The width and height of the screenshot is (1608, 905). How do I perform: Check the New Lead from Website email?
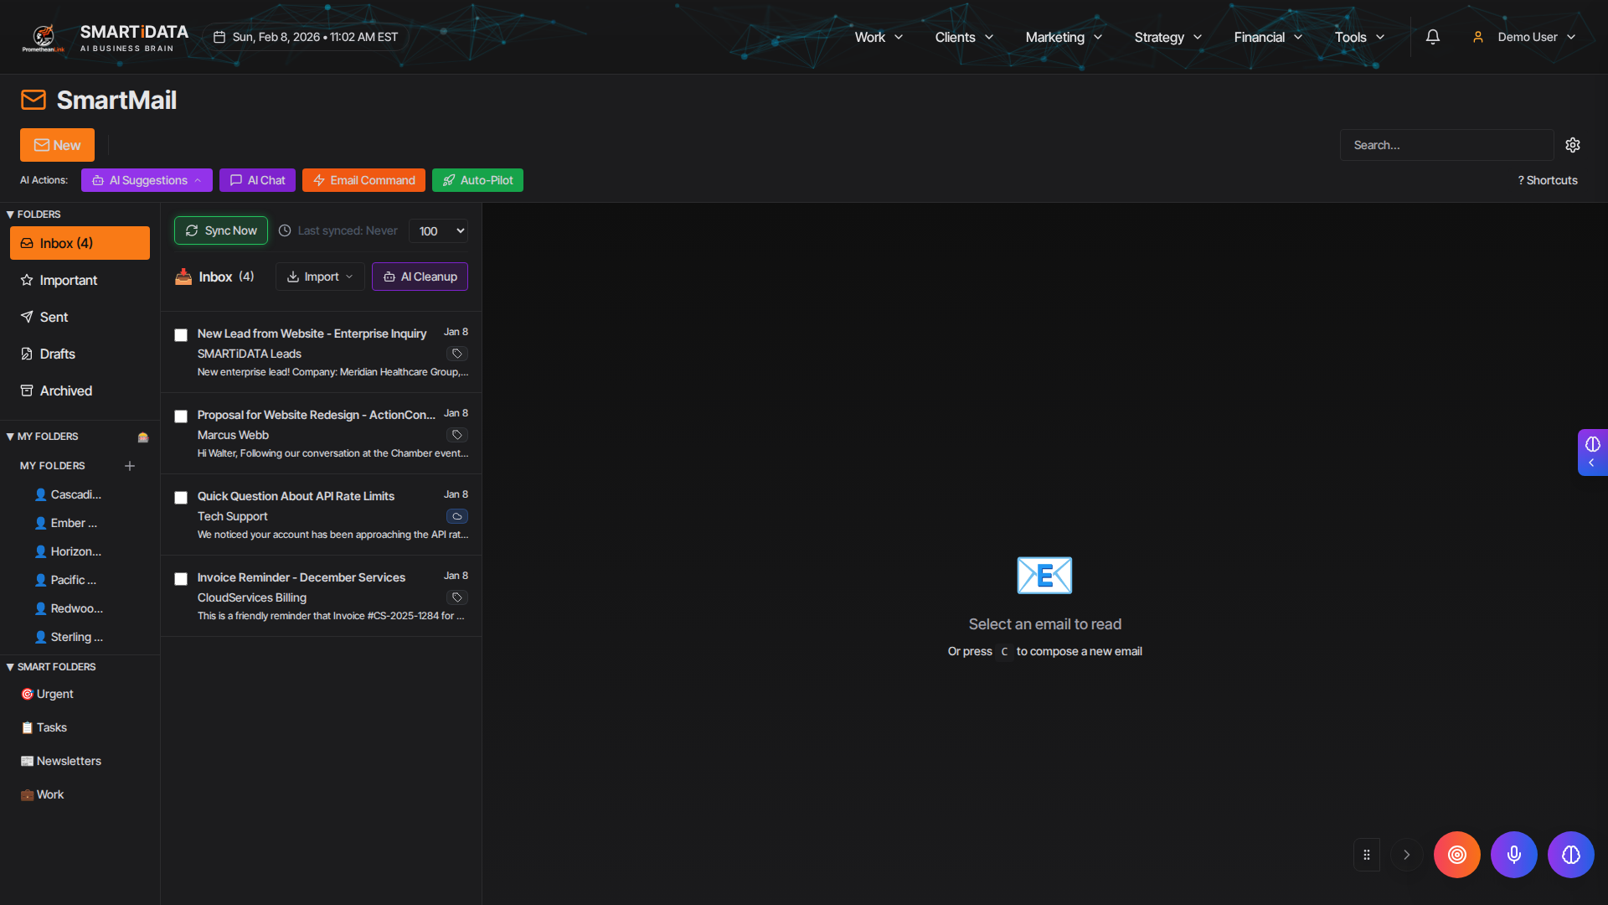point(181,335)
